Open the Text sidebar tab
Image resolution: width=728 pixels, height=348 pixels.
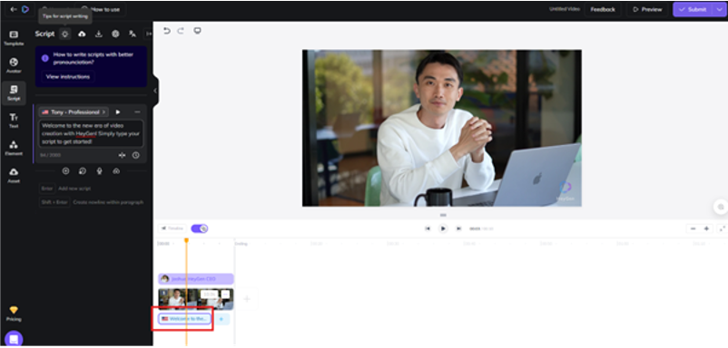(x=14, y=121)
